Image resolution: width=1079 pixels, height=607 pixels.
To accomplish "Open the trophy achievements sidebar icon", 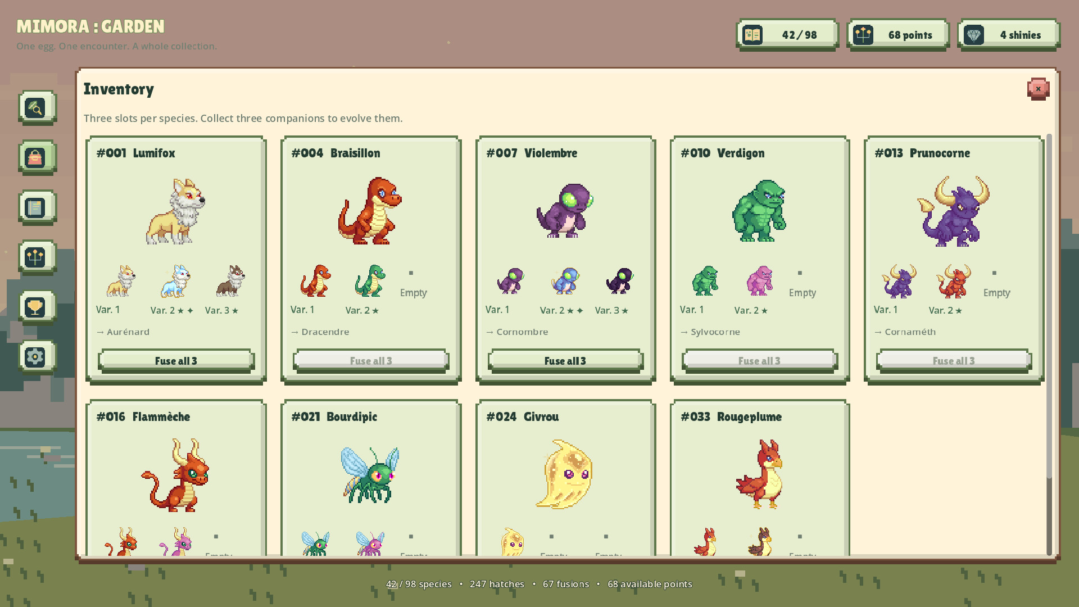I will coord(37,307).
